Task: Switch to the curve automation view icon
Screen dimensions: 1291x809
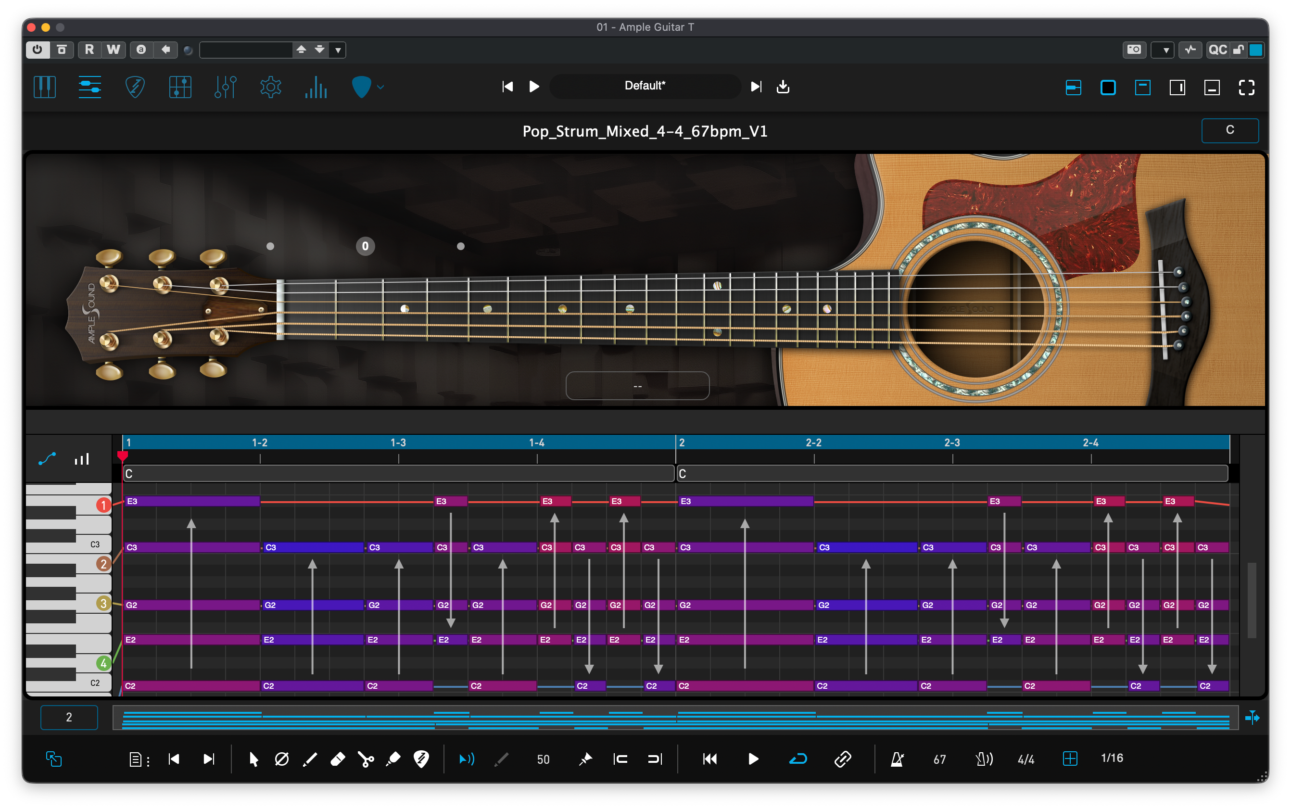Action: [47, 459]
